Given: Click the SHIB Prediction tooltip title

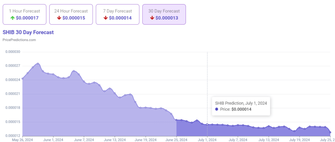Looking at the screenshot, I should click(x=241, y=103).
